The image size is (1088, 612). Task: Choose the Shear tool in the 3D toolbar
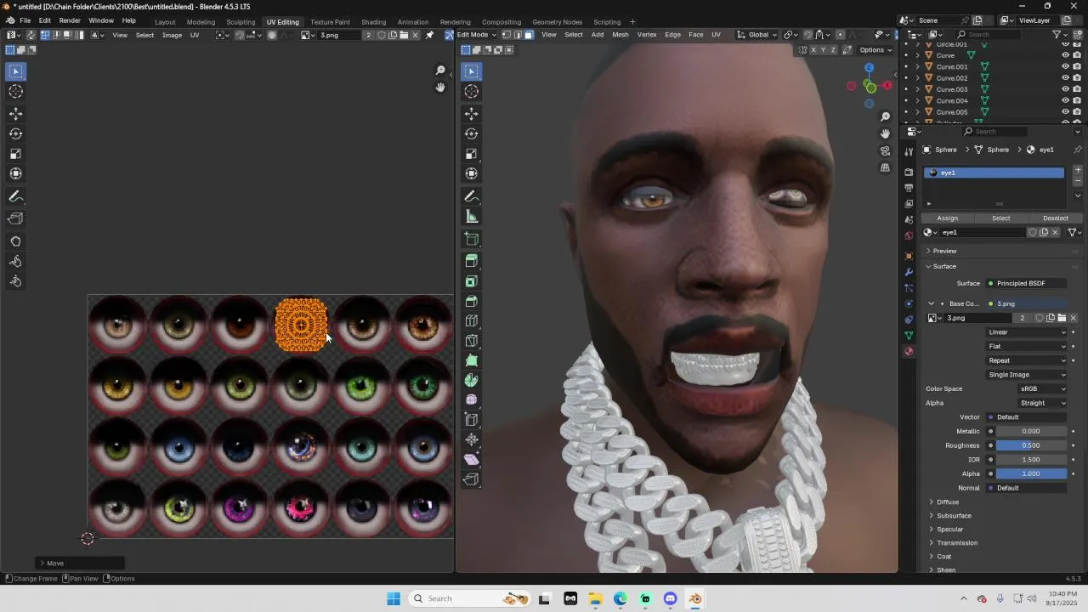pos(472,459)
